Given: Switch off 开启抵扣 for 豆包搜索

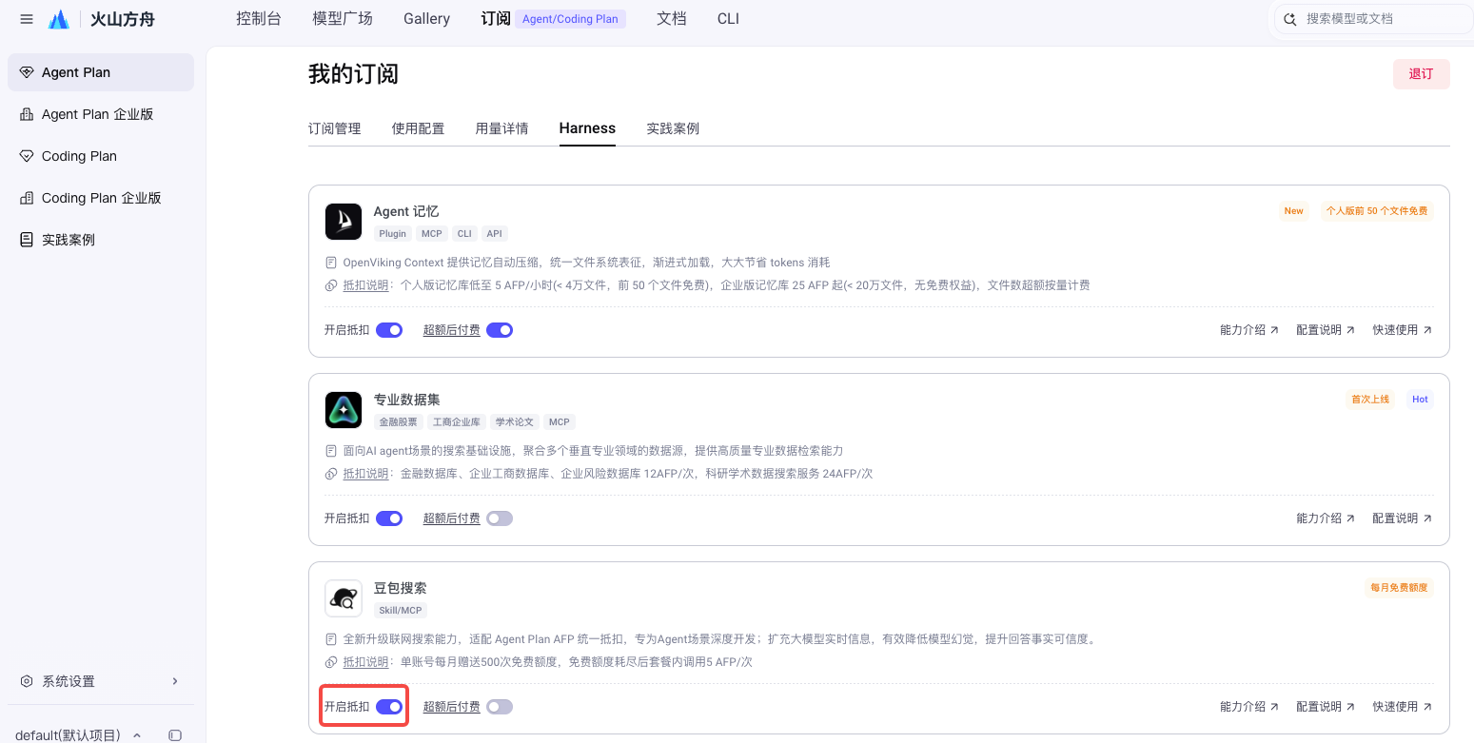Looking at the screenshot, I should coord(389,707).
